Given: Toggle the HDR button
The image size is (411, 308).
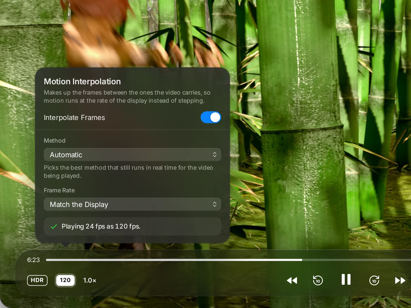Looking at the screenshot, I should [37, 280].
